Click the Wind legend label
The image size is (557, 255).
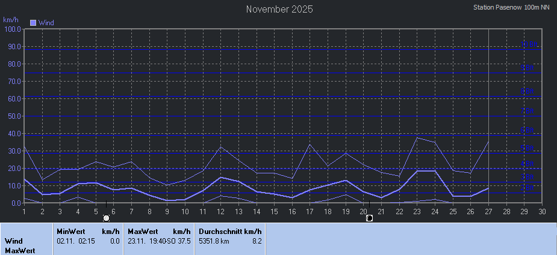click(x=46, y=23)
